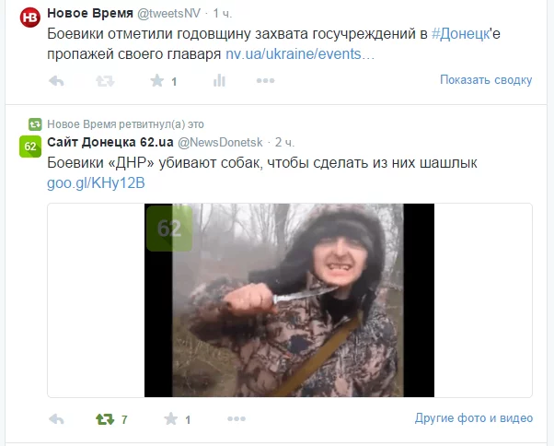Reply to the Новое Время tweet

(x=56, y=81)
